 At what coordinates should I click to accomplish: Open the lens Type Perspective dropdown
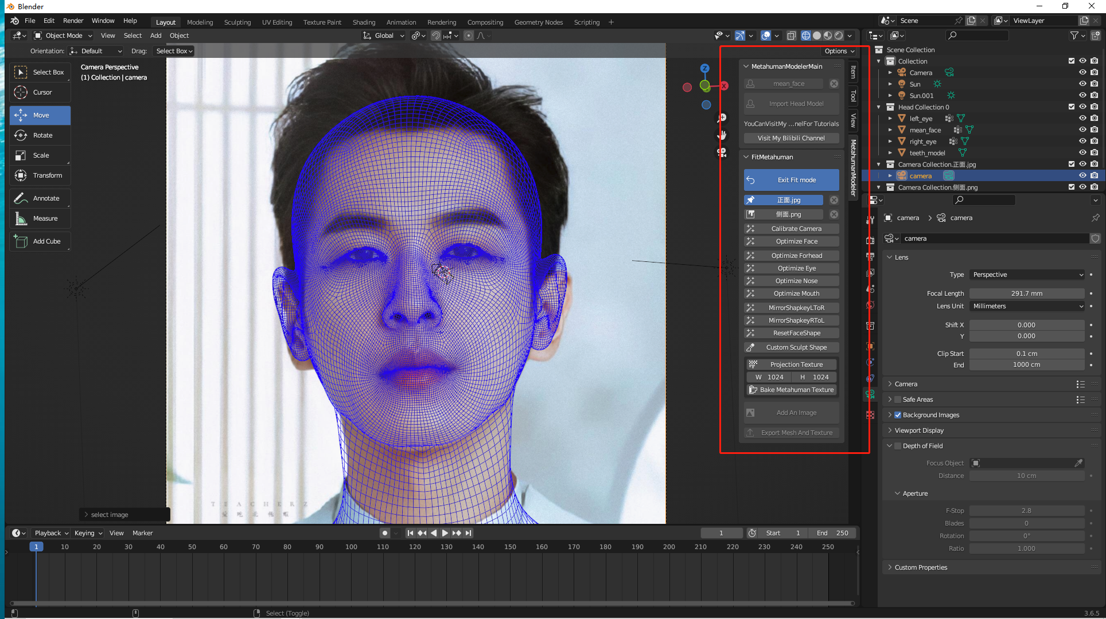point(1027,275)
